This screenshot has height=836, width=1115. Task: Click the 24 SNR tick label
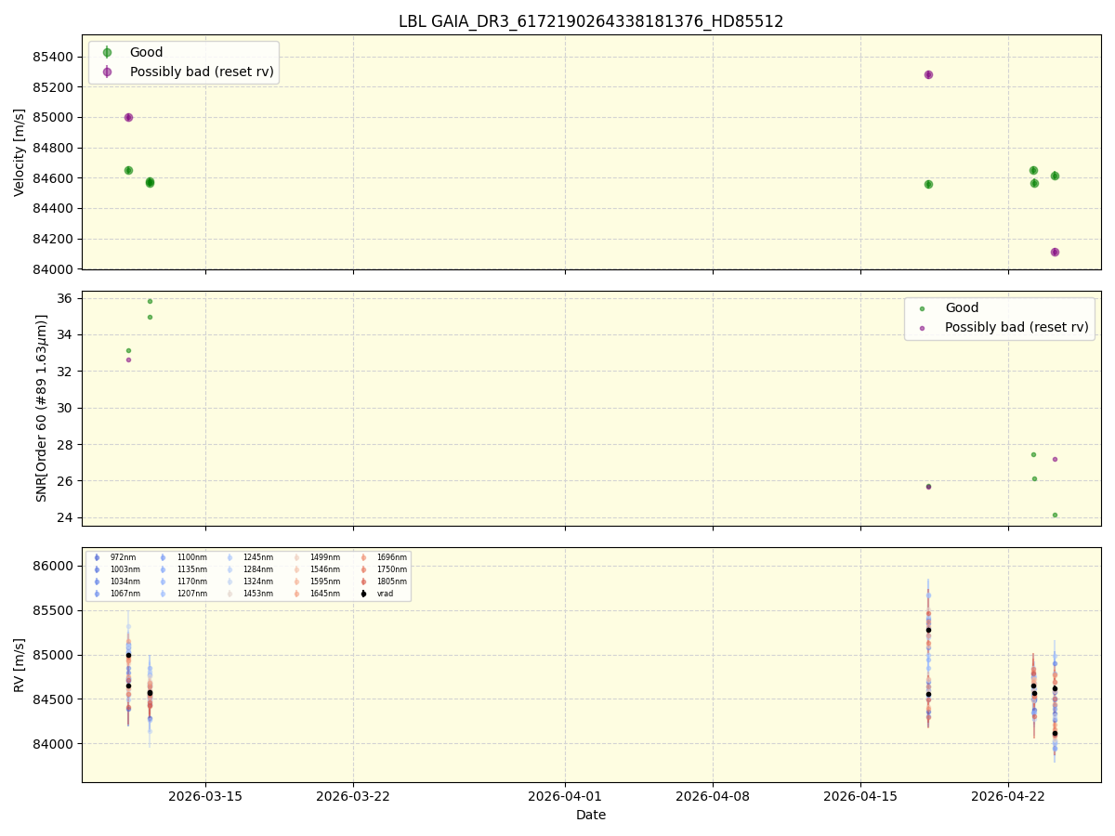[66, 517]
